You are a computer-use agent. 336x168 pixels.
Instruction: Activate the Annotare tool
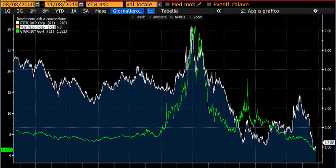[x=158, y=17]
